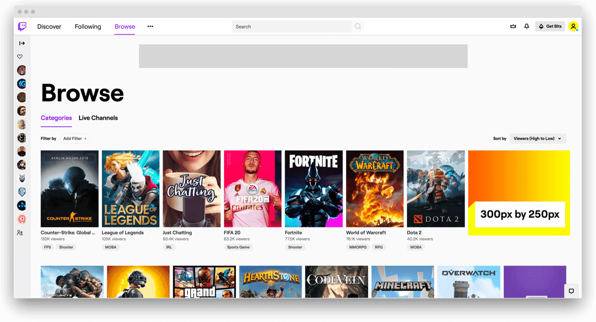
Task: Open the yellow user profile avatar
Action: 573,27
